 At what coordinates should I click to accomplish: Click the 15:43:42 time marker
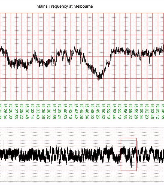click(76, 111)
